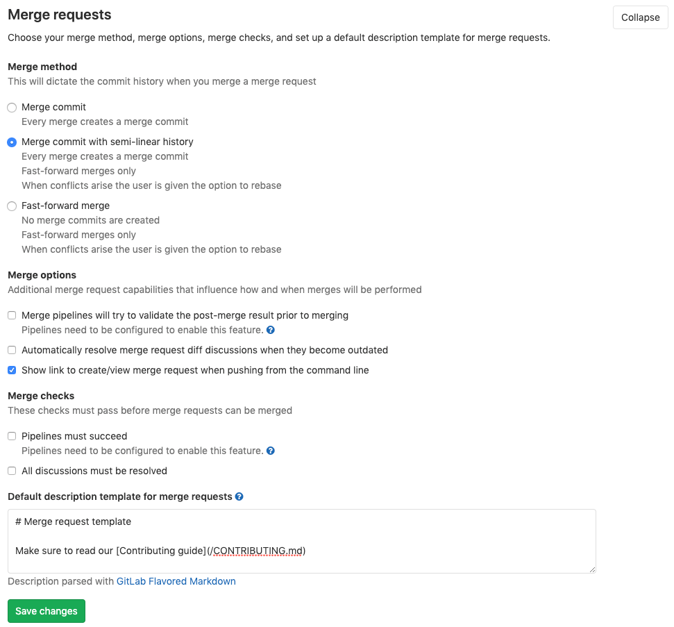Image resolution: width=674 pixels, height=627 pixels.
Task: Open help for default description template
Action: pos(239,496)
